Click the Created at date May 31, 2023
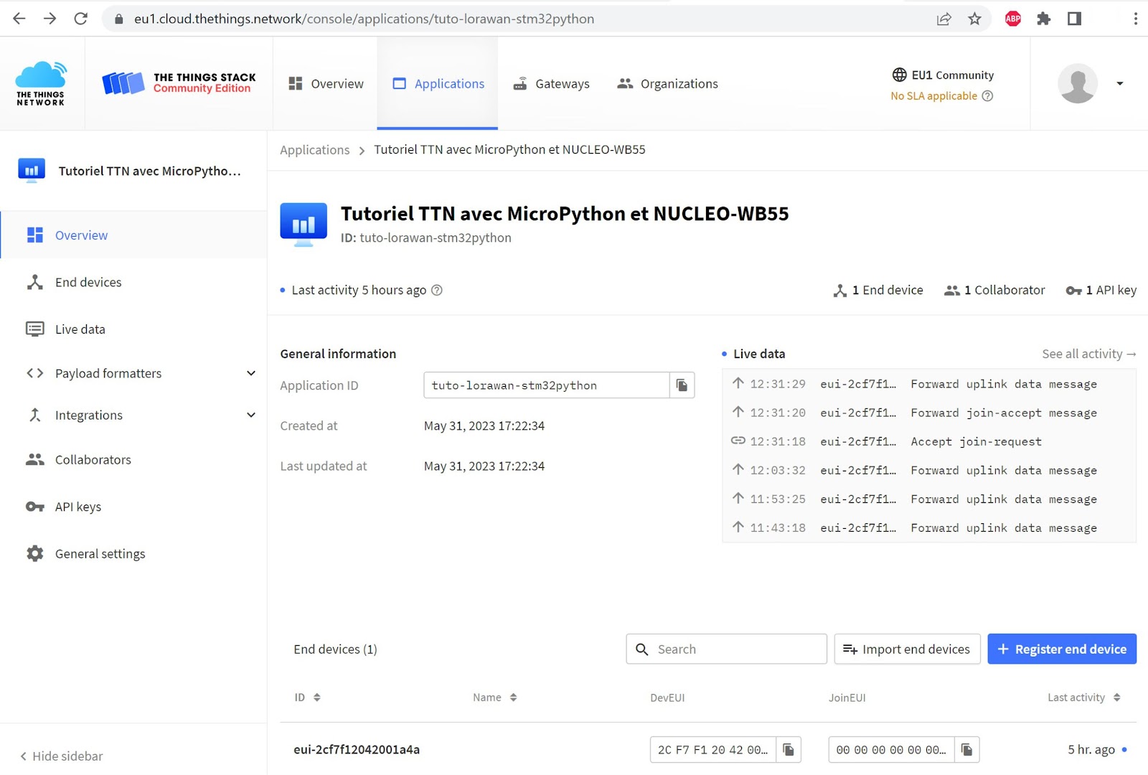The image size is (1148, 775). pyautogui.click(x=484, y=426)
